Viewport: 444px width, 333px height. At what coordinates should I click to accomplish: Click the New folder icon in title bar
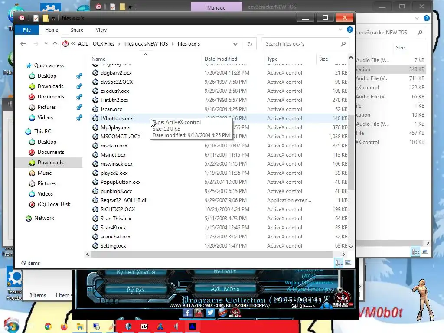coord(45,18)
